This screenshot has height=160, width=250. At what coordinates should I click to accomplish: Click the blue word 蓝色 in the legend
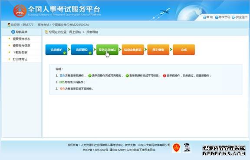pos(62,76)
